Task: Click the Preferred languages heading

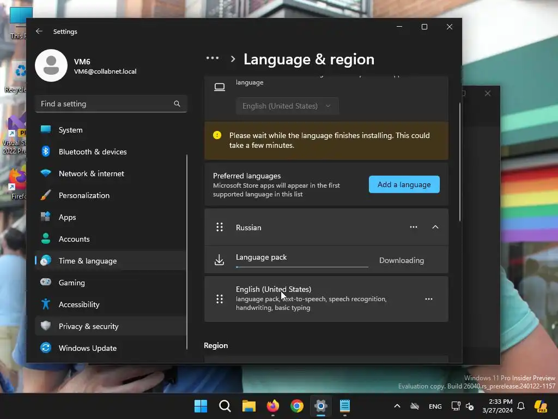Action: click(247, 176)
